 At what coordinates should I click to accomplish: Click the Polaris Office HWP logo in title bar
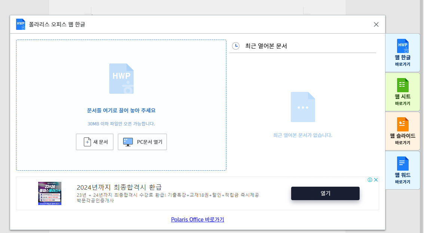point(21,24)
